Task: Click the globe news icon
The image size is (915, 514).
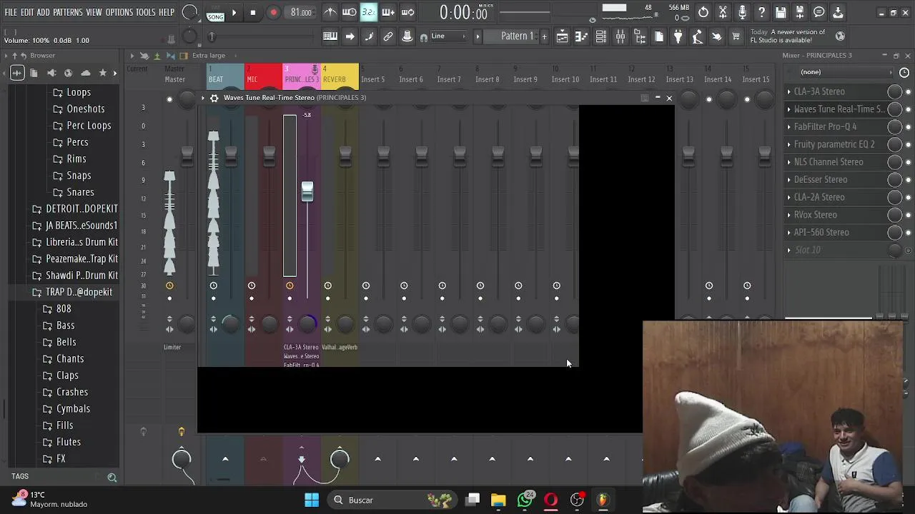Action: (840, 36)
